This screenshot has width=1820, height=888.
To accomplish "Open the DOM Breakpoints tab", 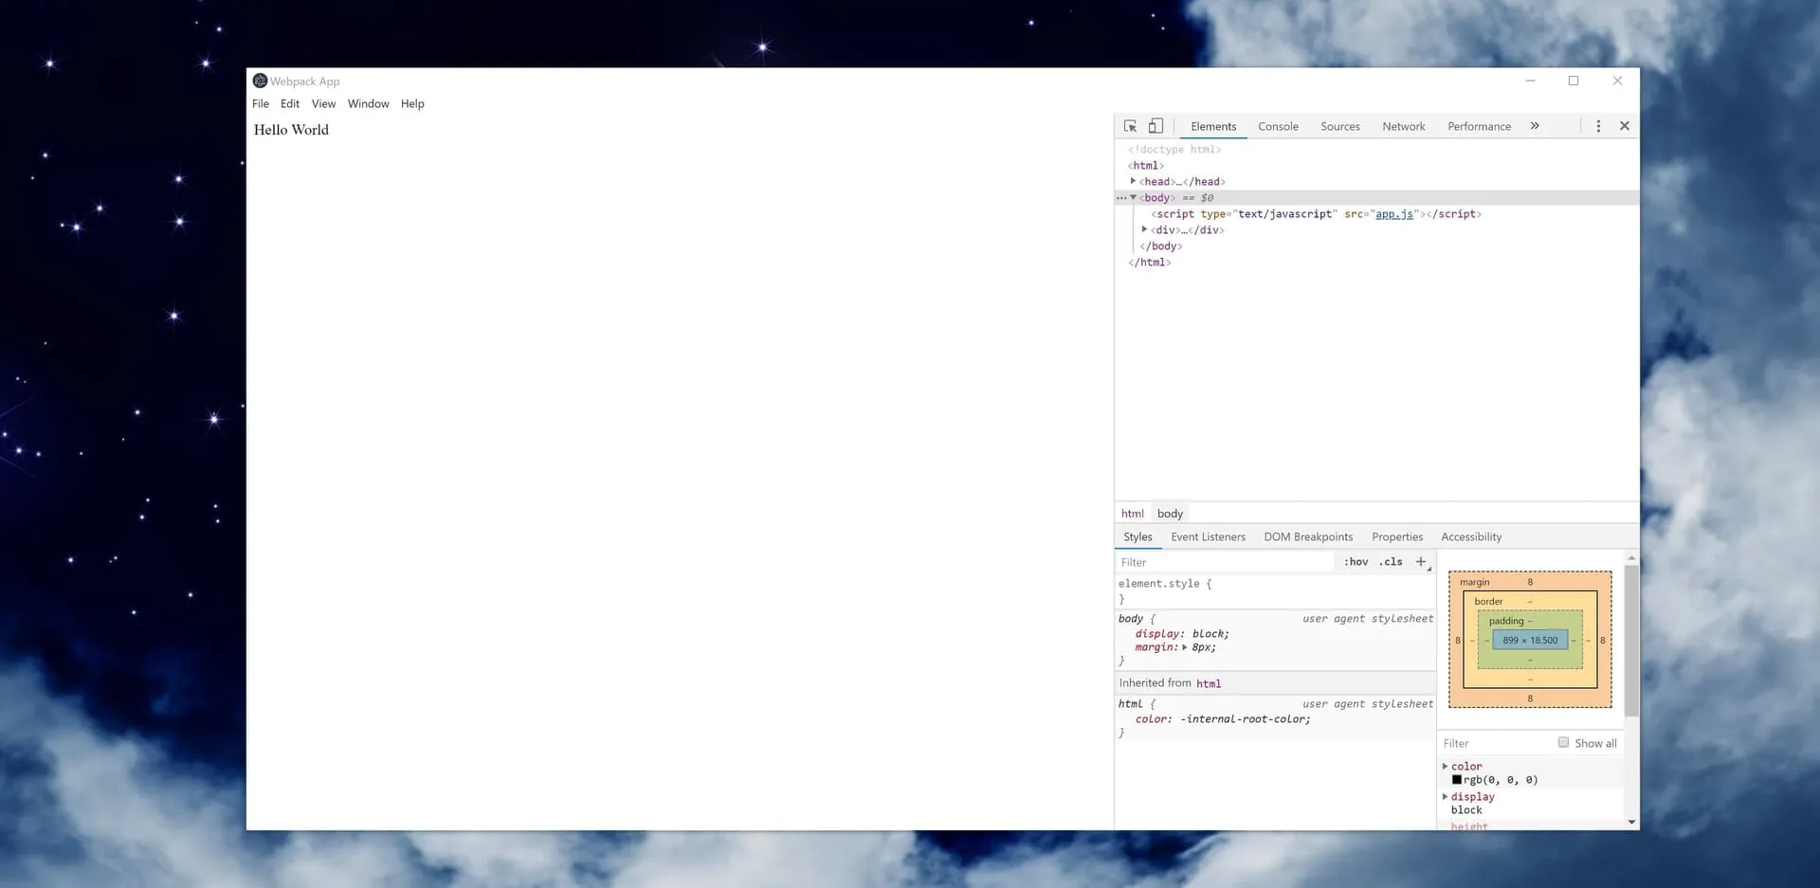I will pyautogui.click(x=1308, y=536).
